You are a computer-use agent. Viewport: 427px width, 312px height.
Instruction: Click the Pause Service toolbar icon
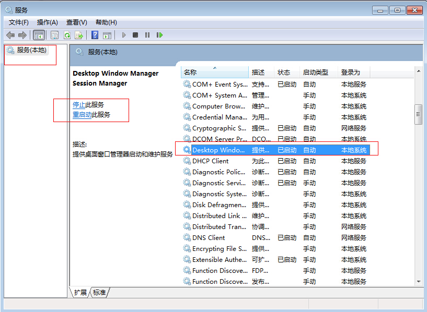[x=147, y=35]
